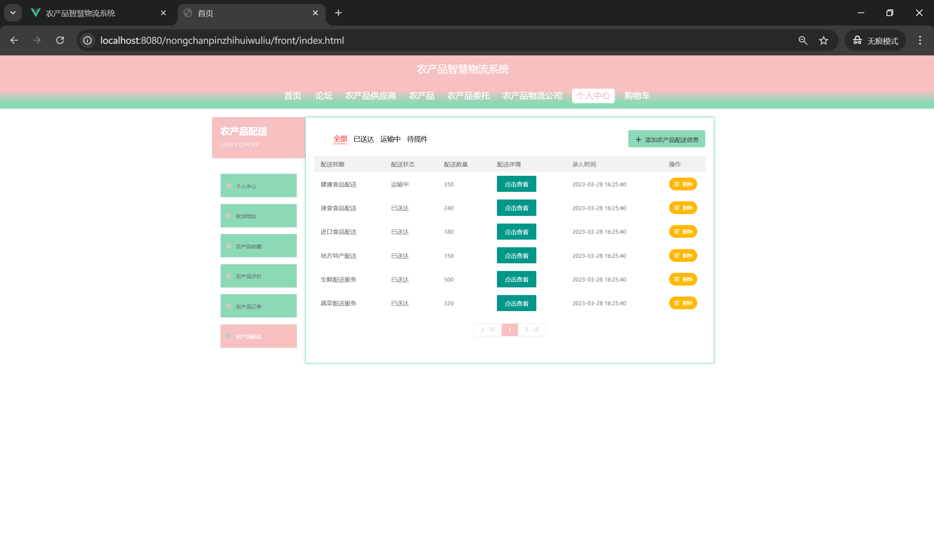Open 农产品物流公司 in navigation menu
The image size is (934, 558).
(x=532, y=96)
